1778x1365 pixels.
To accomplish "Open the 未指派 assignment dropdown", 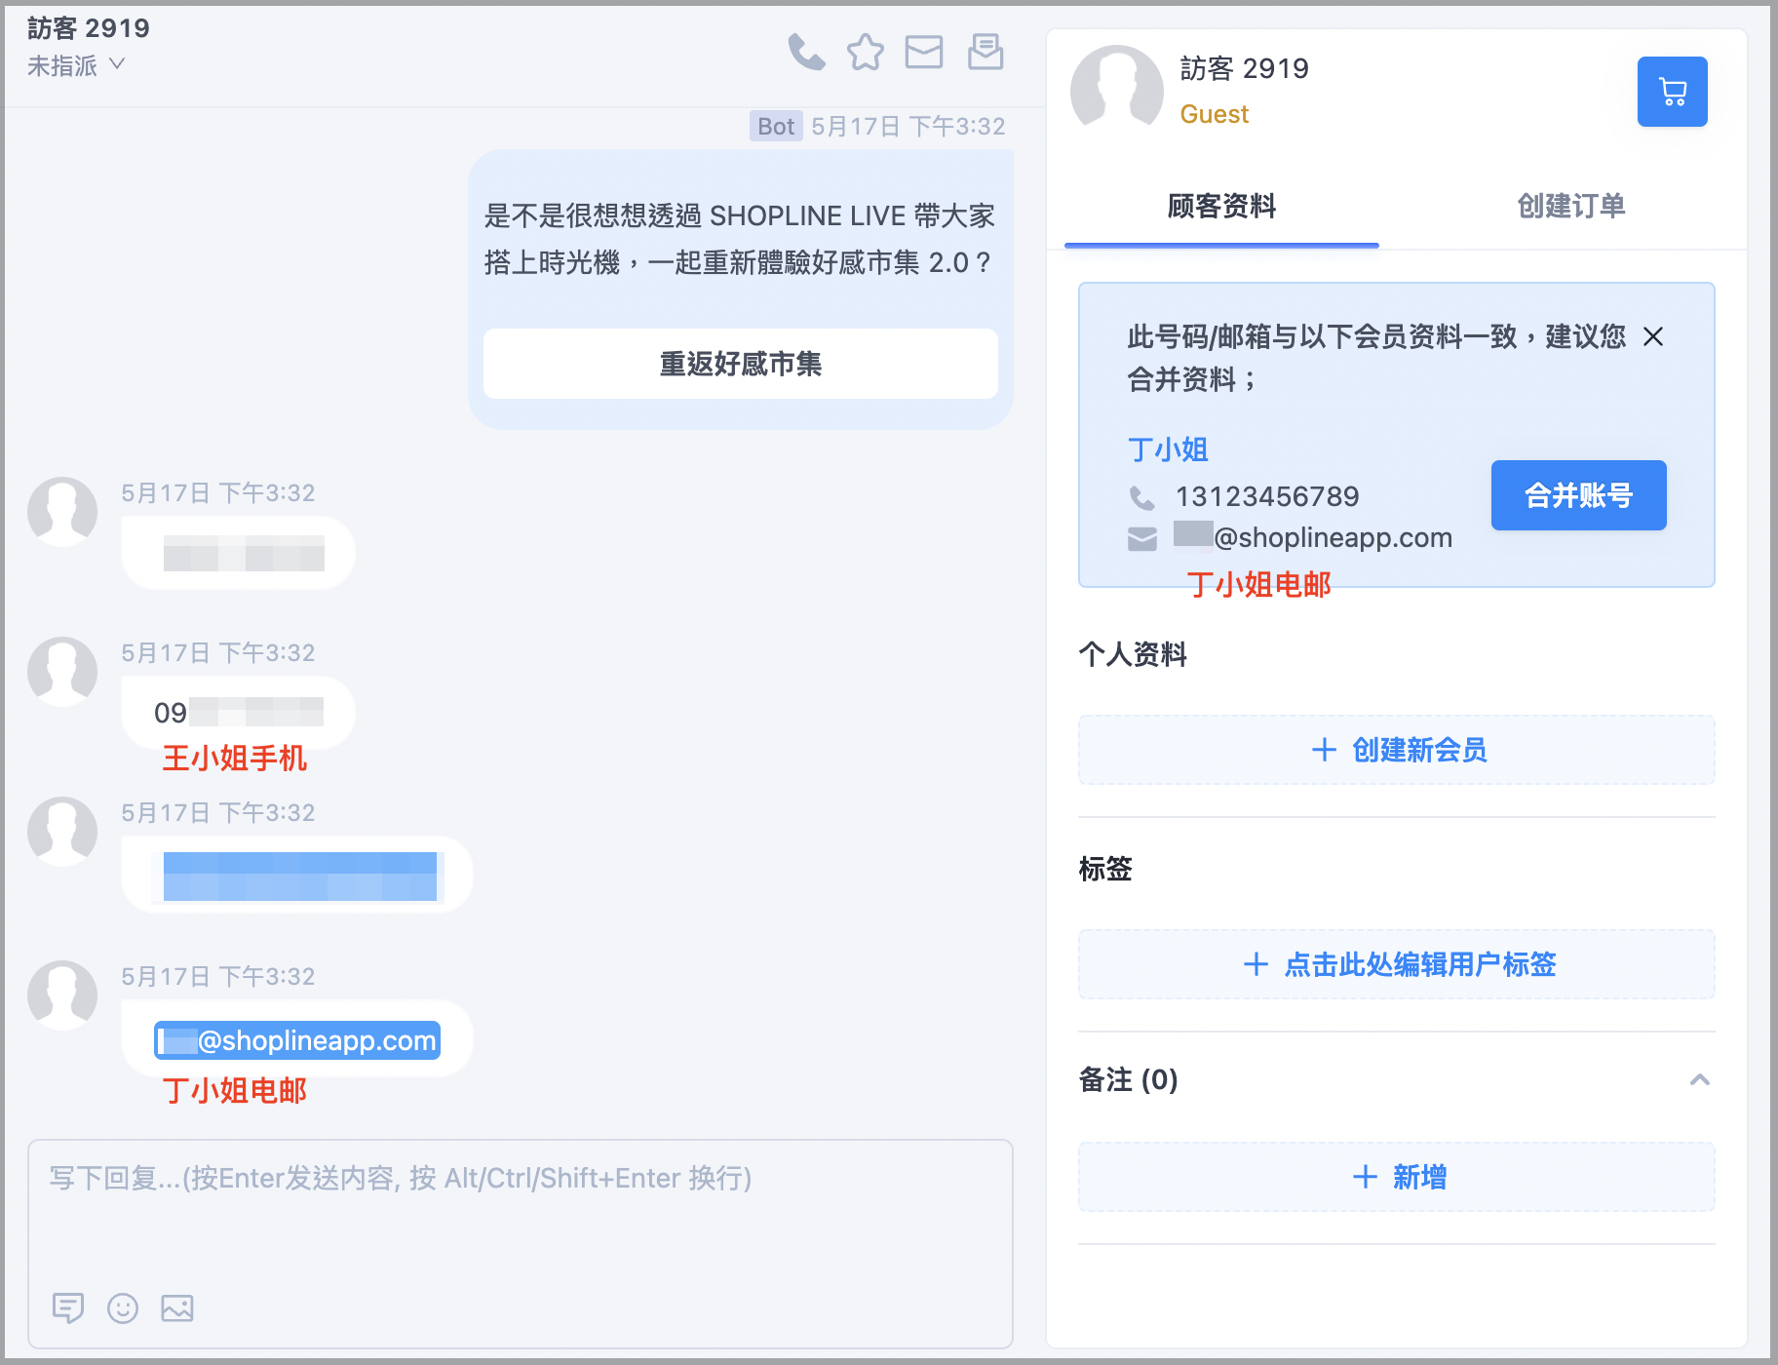I will [76, 65].
